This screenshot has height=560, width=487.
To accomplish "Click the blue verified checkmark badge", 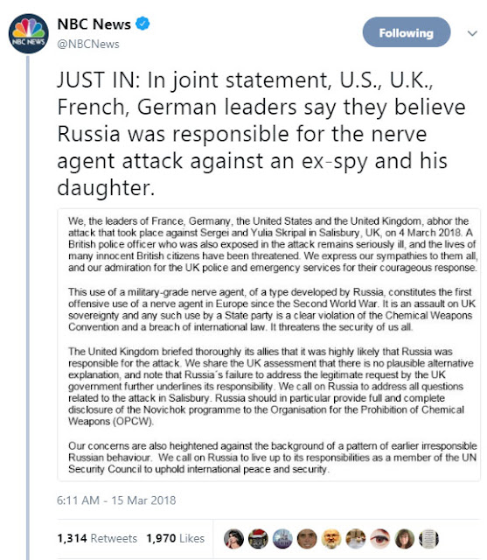I will pyautogui.click(x=143, y=24).
